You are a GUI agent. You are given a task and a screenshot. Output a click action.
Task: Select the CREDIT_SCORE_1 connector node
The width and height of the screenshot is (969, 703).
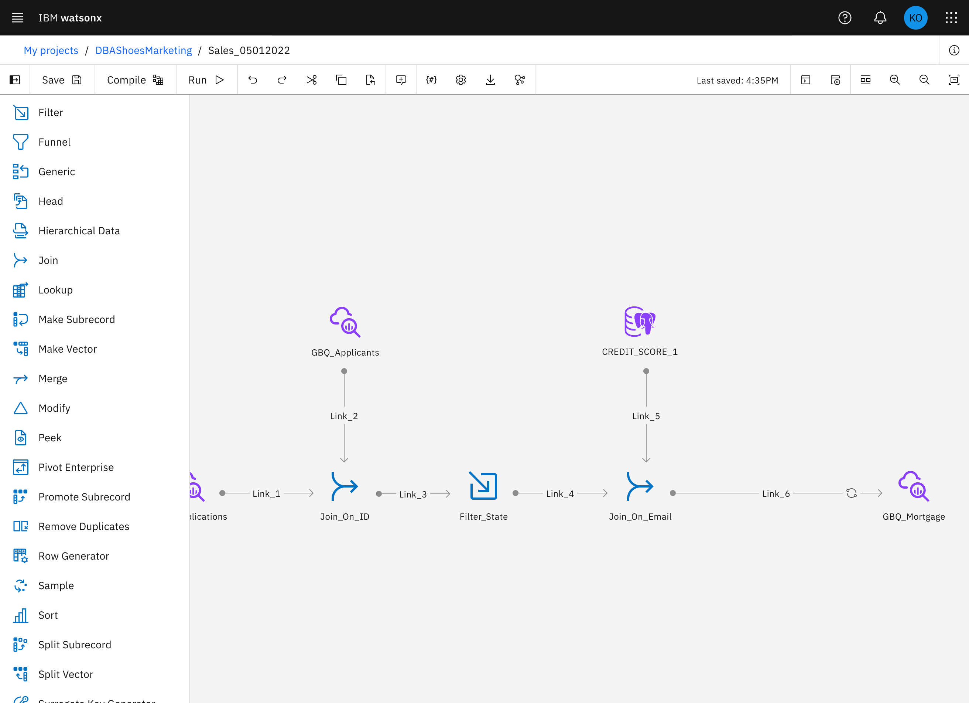pyautogui.click(x=640, y=322)
